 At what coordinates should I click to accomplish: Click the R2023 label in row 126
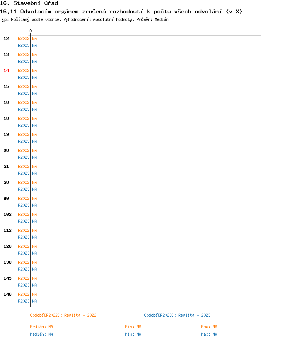[x=24, y=253]
